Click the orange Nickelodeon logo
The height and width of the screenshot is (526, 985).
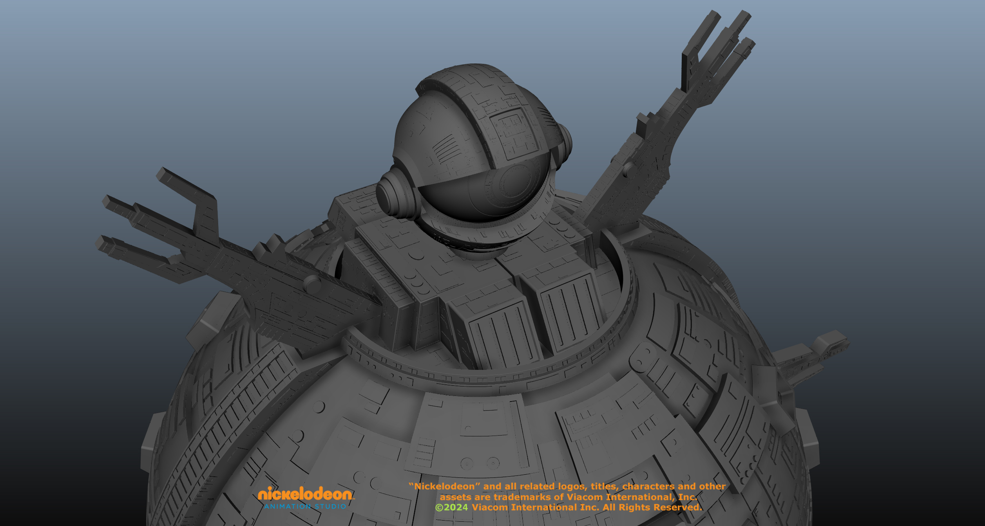click(305, 494)
